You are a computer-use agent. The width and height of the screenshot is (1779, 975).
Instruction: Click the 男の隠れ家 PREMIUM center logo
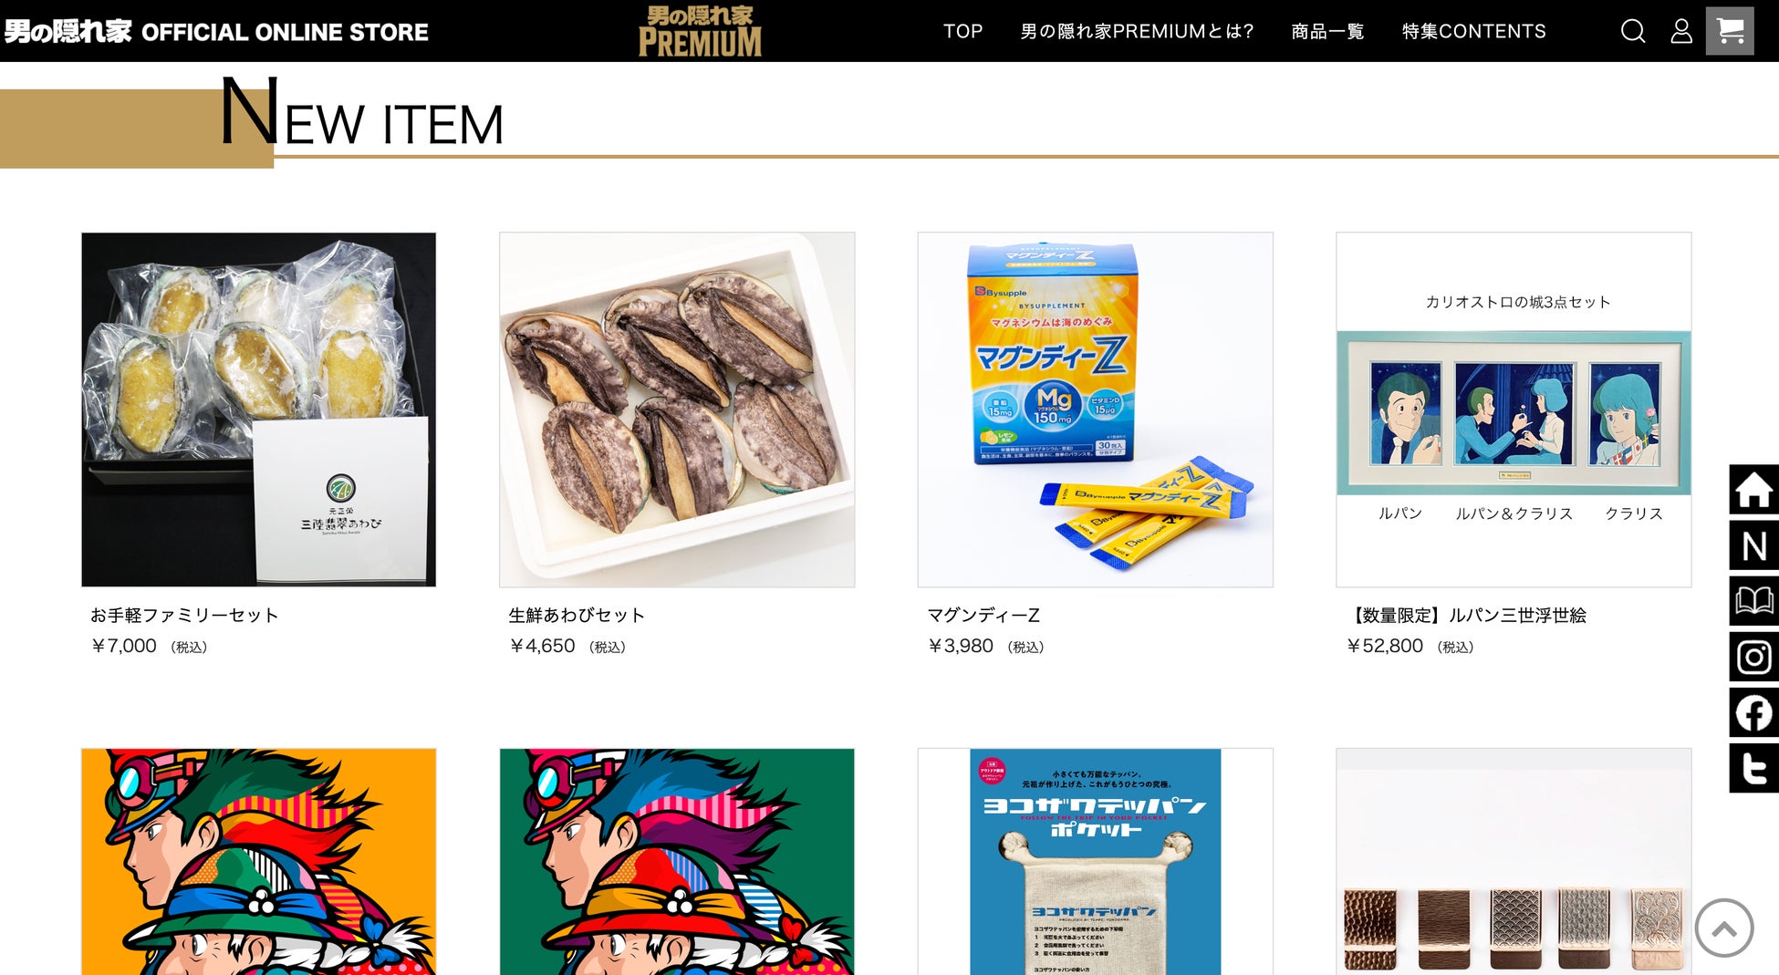(x=700, y=31)
